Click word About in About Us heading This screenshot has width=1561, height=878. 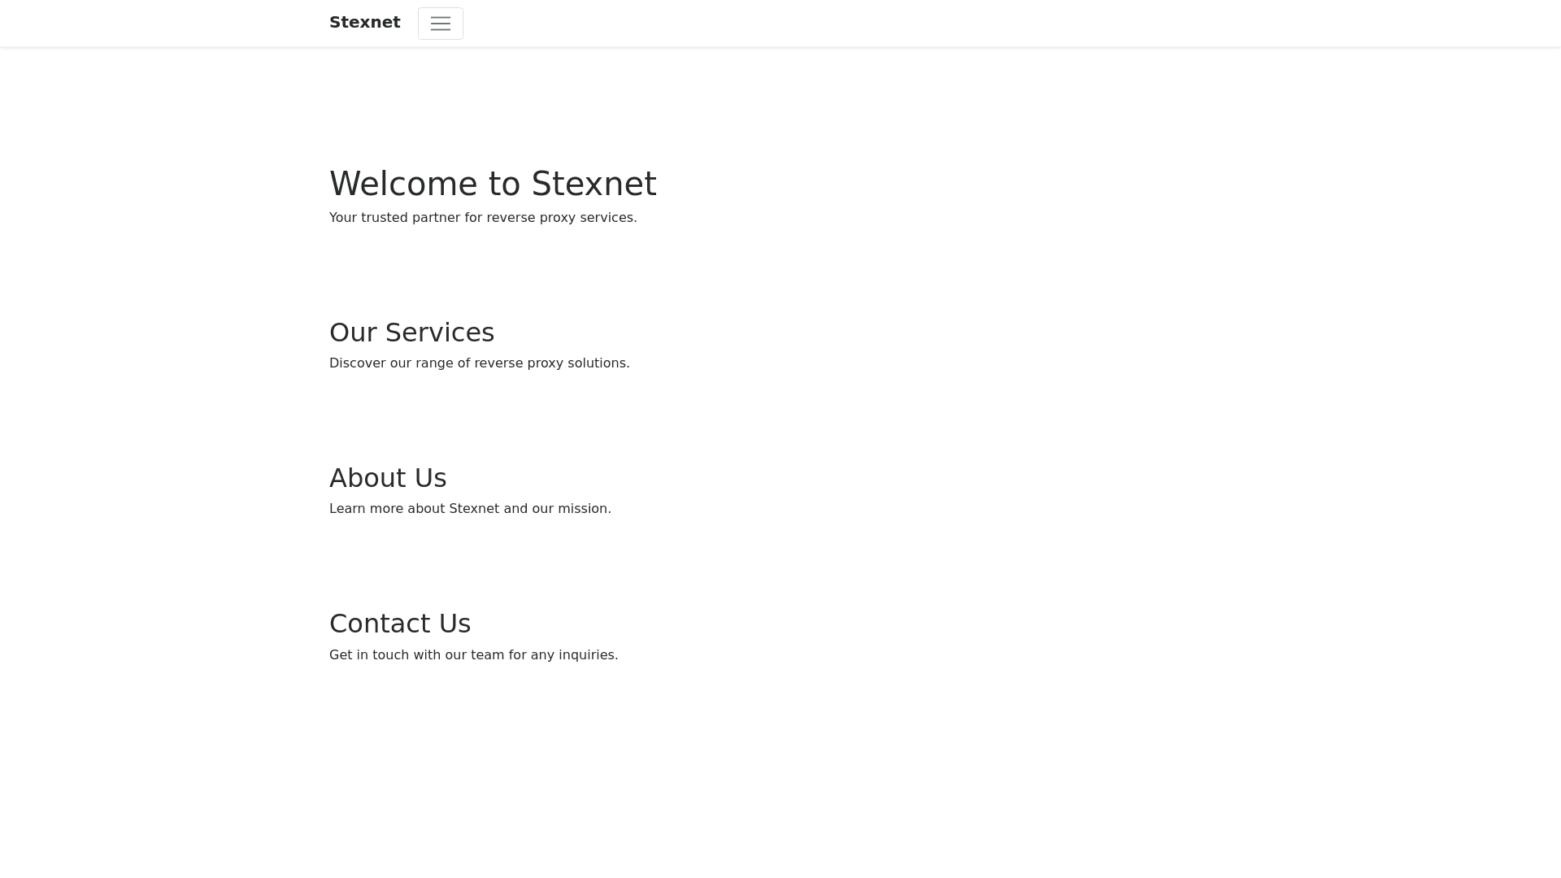(x=367, y=478)
